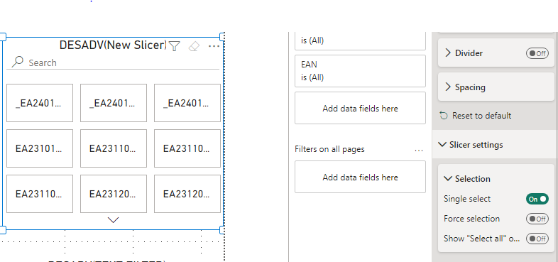
Task: Select the rightmost EA23120 slicer tile
Action: (x=187, y=194)
